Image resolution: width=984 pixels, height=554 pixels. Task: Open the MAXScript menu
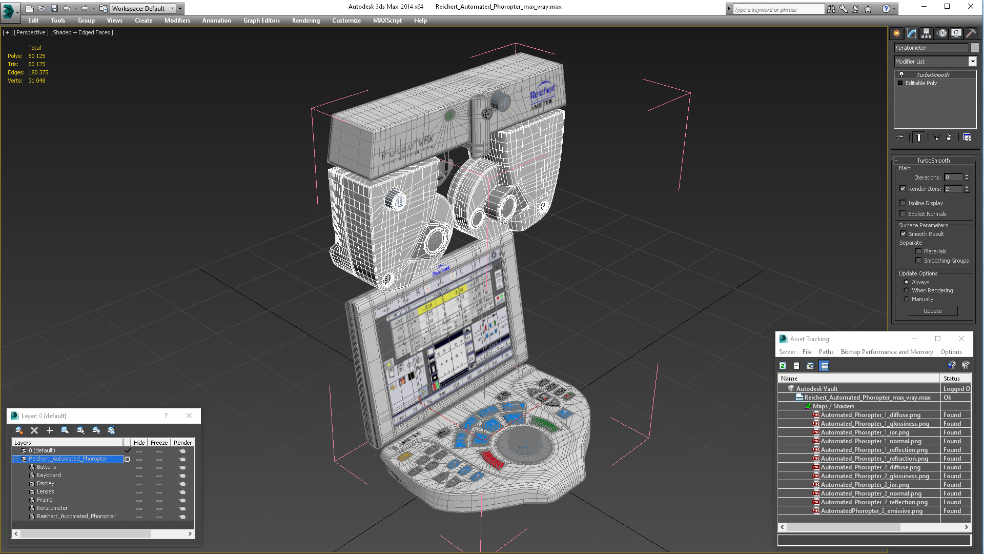[x=387, y=21]
